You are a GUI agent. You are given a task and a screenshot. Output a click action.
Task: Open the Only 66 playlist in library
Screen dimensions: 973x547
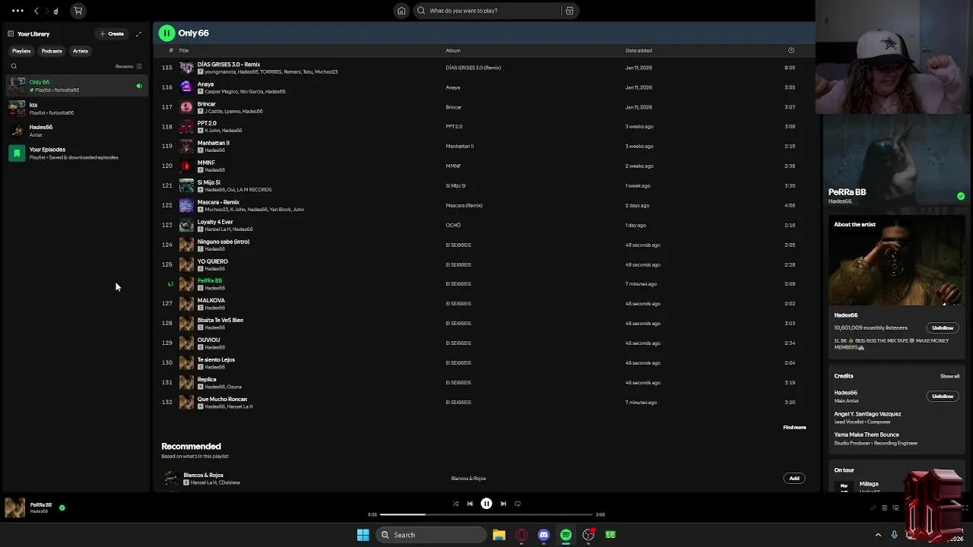point(76,86)
